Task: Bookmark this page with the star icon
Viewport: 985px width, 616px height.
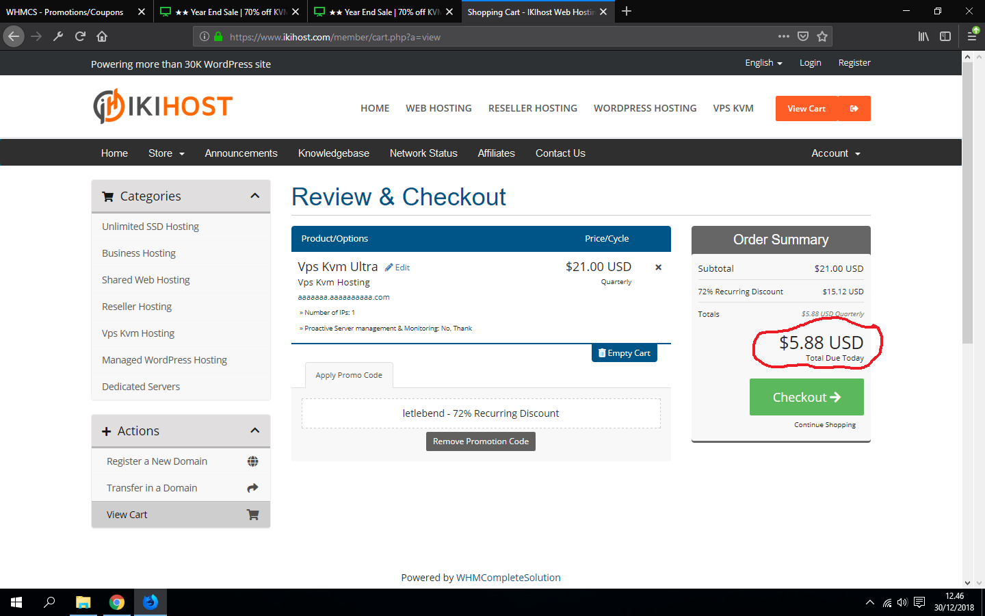Action: click(x=822, y=36)
